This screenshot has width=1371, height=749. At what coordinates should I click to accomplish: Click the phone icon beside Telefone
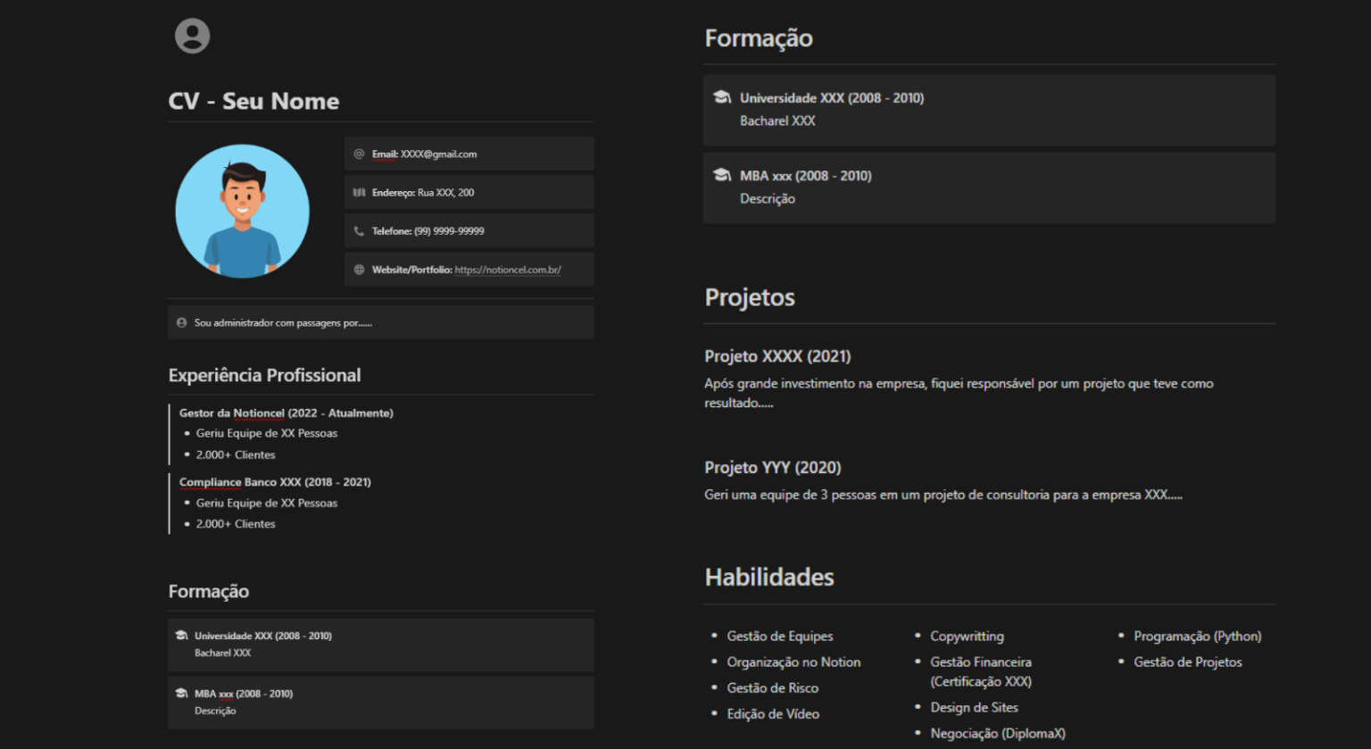[359, 230]
